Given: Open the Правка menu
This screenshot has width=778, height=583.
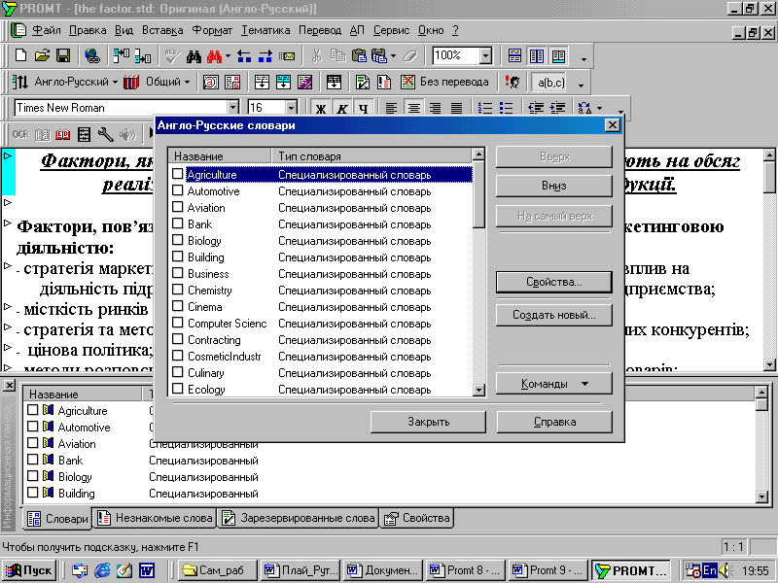Looking at the screenshot, I should coord(88,30).
